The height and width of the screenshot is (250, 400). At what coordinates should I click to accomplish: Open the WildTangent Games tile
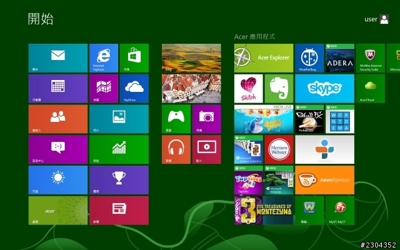[309, 211]
